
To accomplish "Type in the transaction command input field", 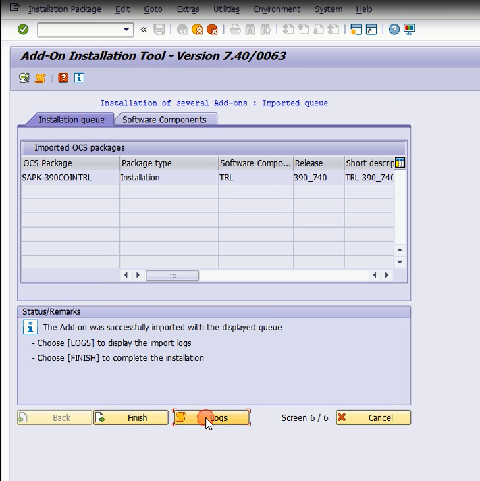I will point(79,30).
